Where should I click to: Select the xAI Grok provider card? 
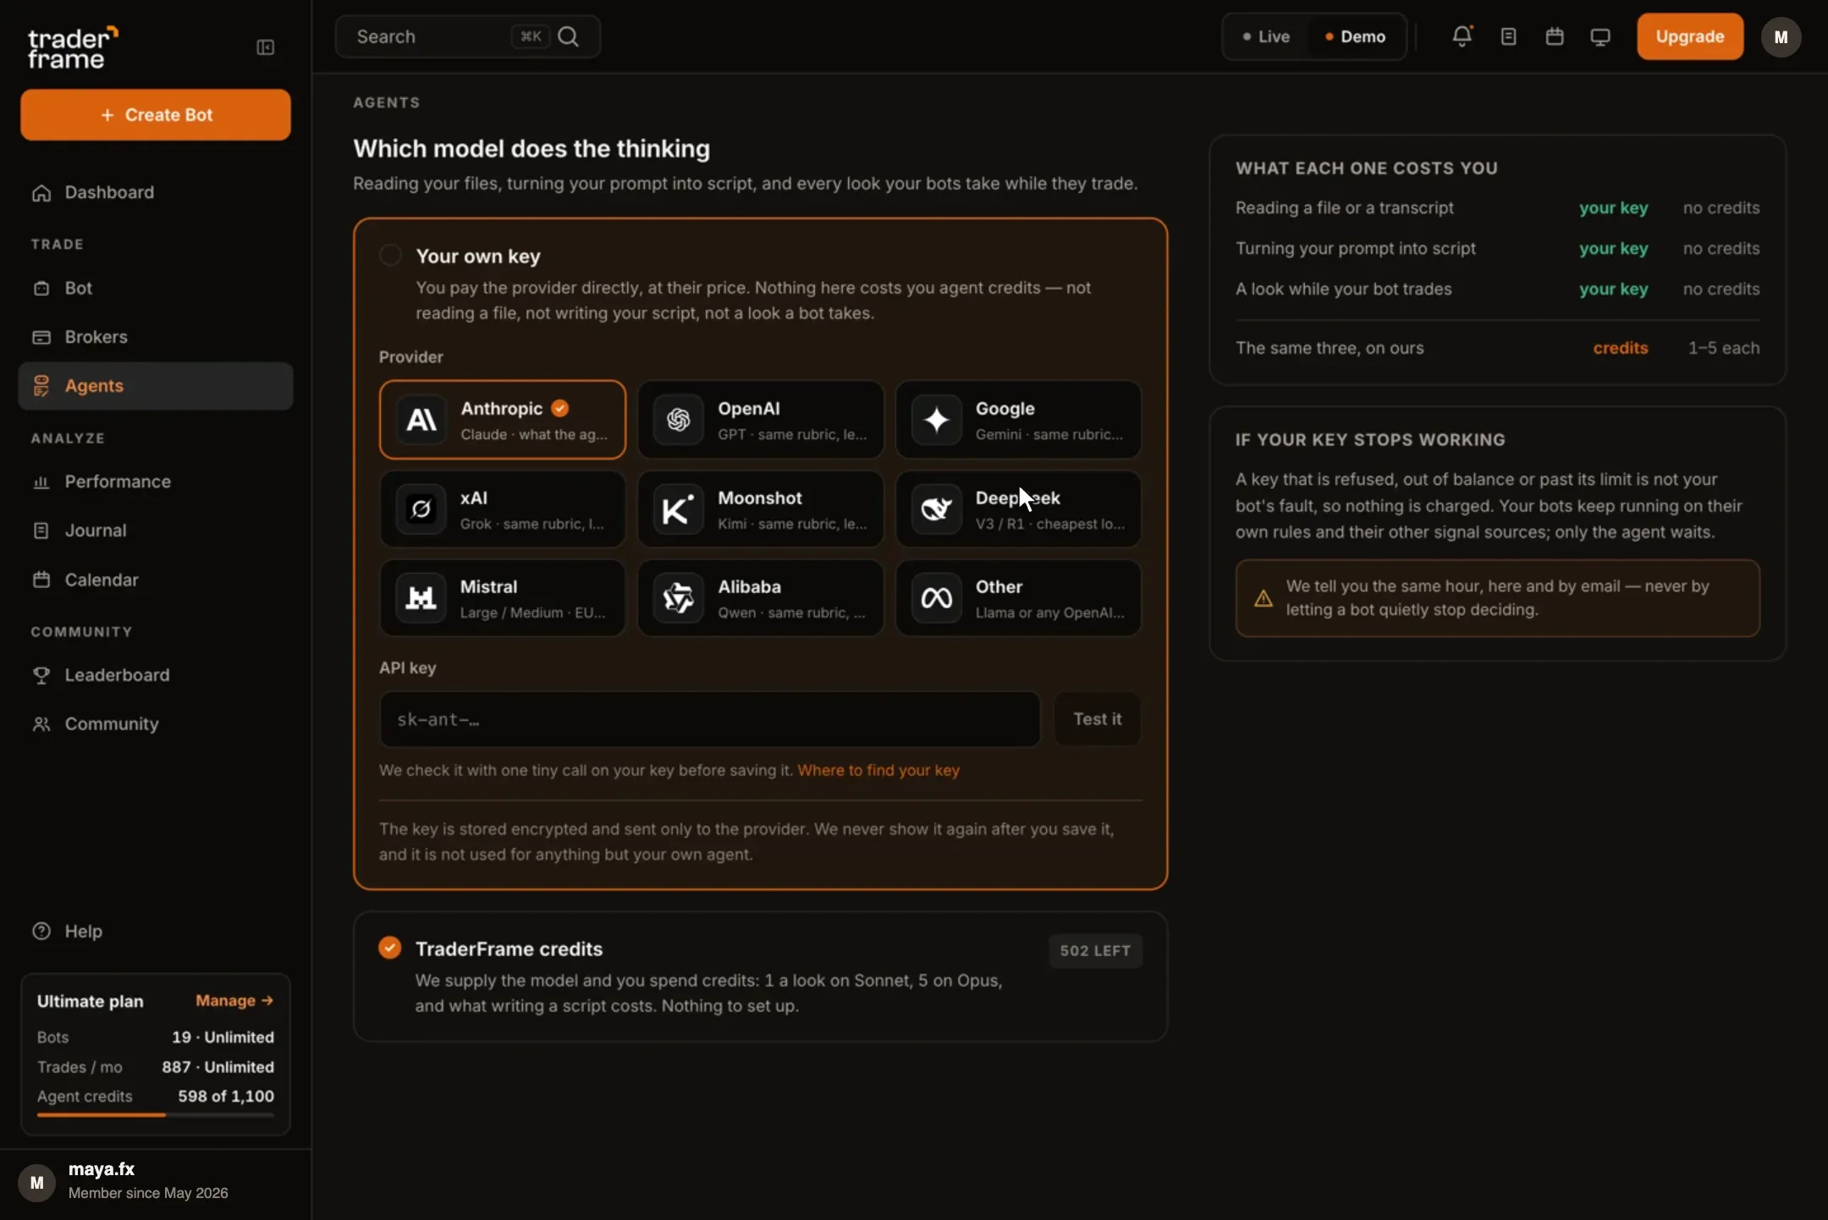(503, 509)
